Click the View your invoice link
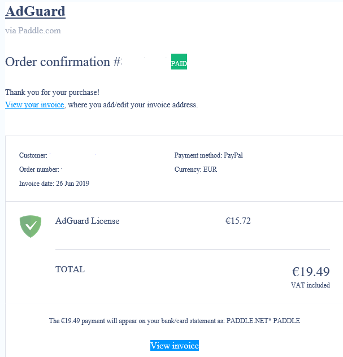Image resolution: width=343 pixels, height=357 pixels. (x=34, y=105)
